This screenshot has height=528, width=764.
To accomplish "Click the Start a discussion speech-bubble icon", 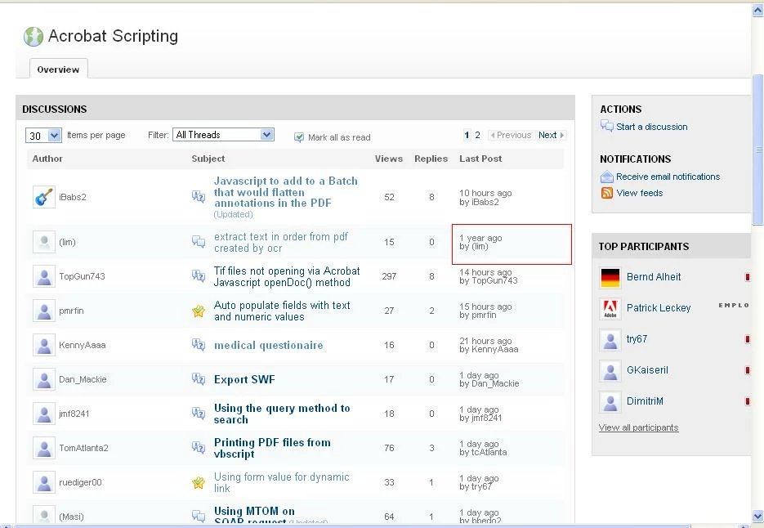I will tap(606, 126).
